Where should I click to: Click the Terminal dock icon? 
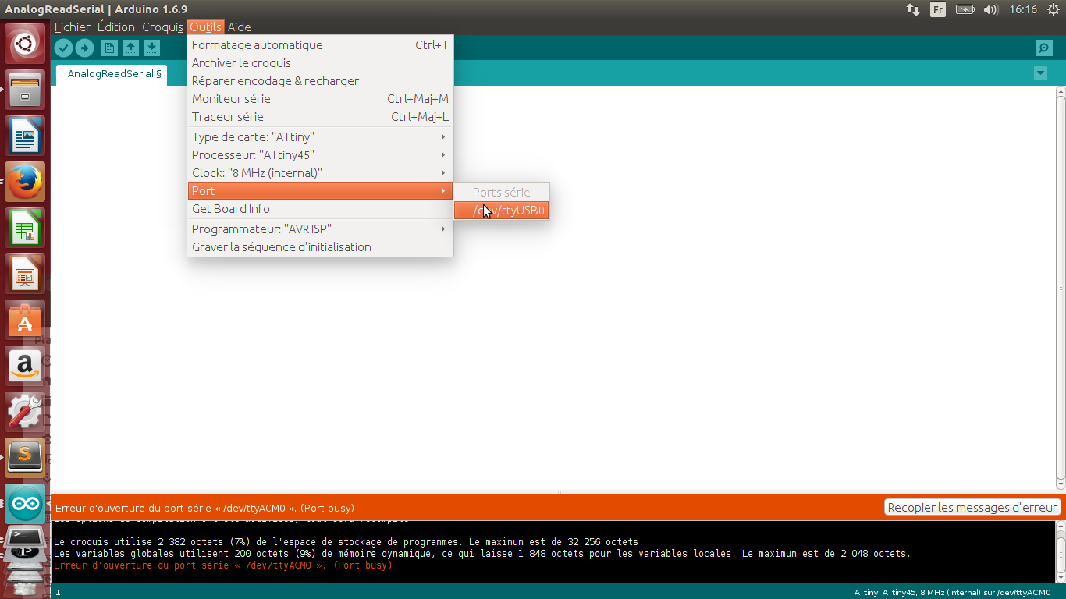26,538
